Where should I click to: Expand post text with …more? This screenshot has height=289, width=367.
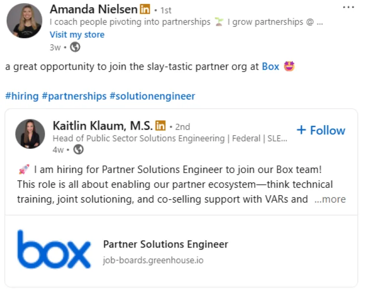(x=330, y=199)
